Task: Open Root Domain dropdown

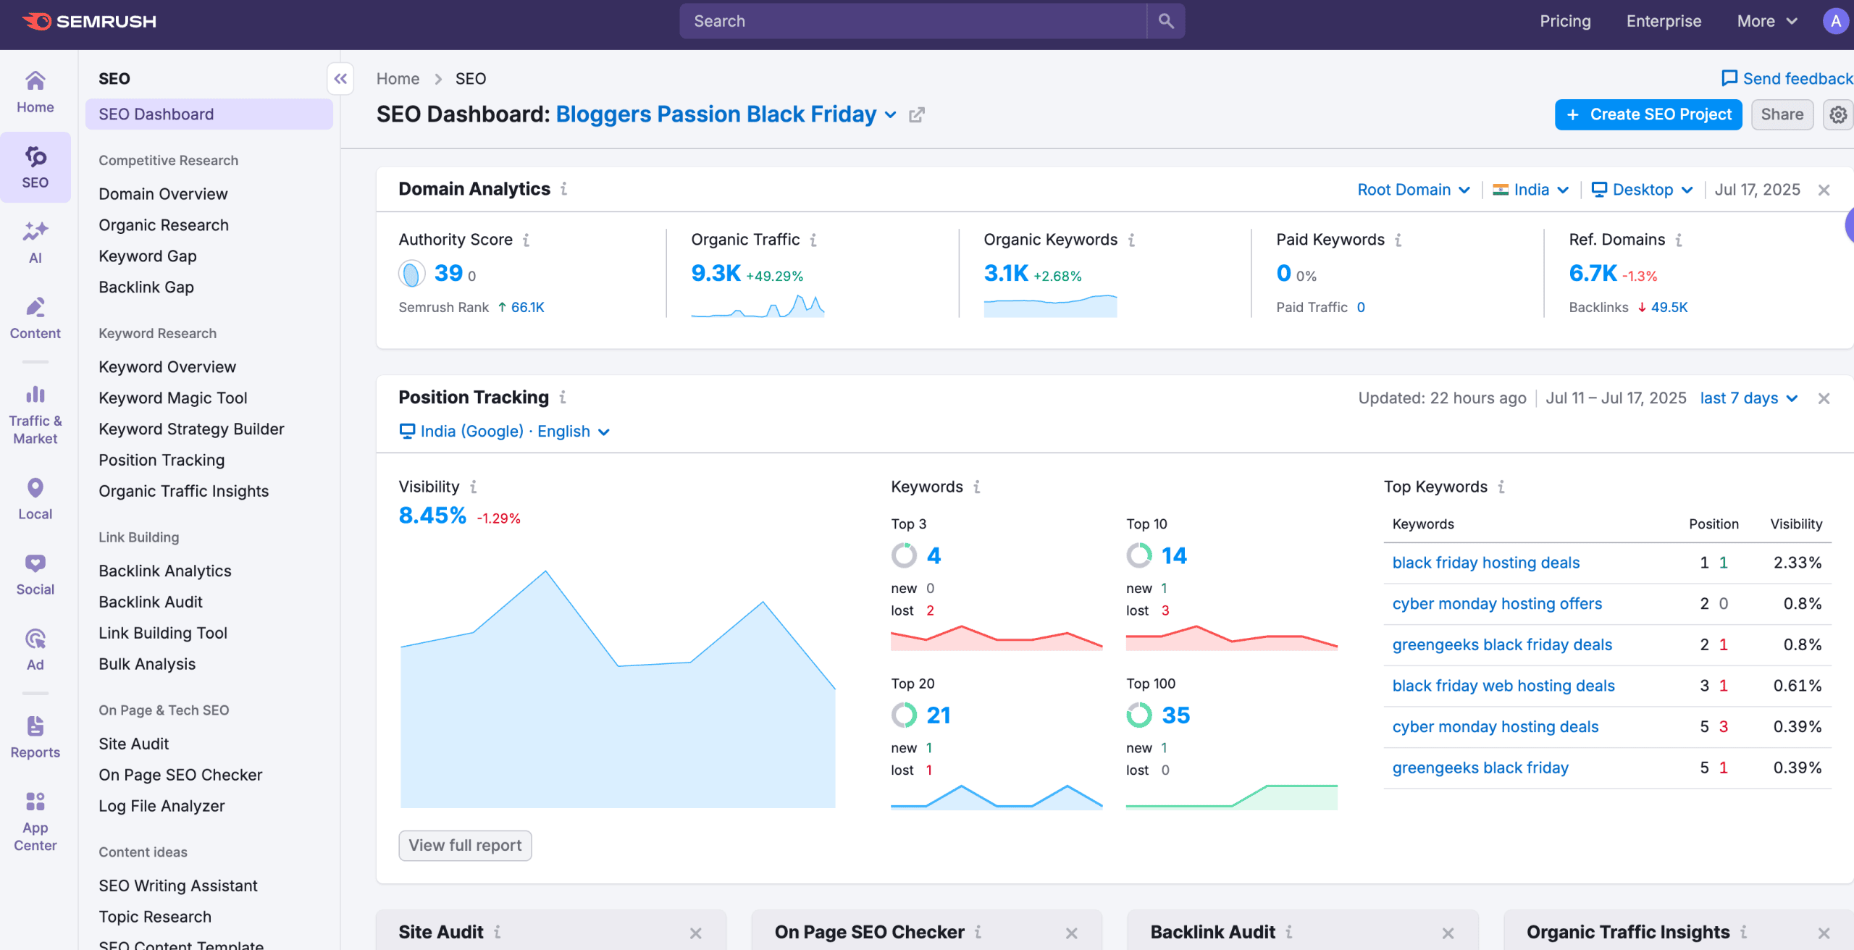Action: click(x=1414, y=190)
